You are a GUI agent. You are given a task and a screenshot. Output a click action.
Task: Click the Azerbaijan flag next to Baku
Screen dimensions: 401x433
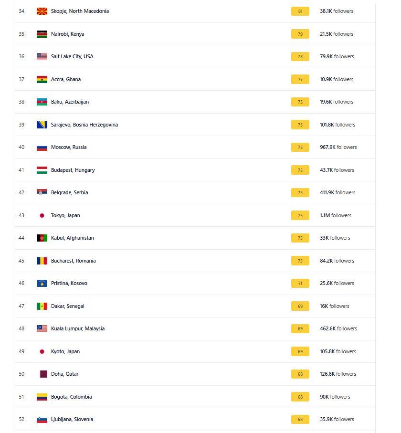pyautogui.click(x=42, y=102)
